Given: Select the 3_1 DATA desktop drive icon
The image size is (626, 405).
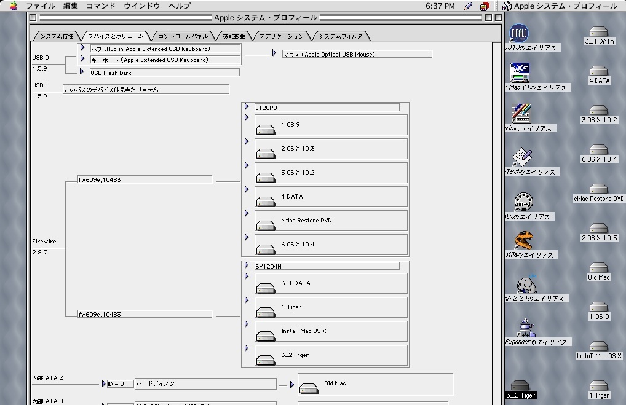Looking at the screenshot, I should (x=598, y=31).
